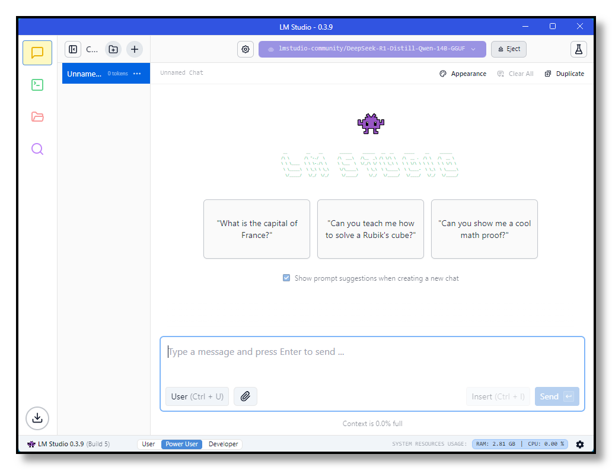612x470 pixels.
Task: Click the Unnamed Chat title text
Action: [181, 72]
